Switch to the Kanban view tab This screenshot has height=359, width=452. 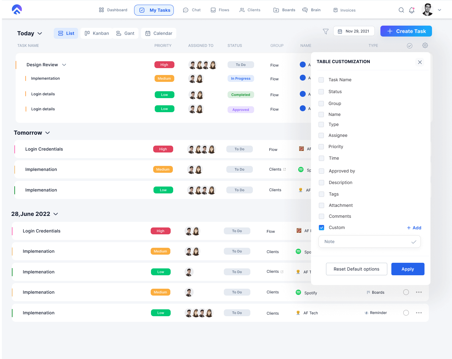click(x=97, y=33)
